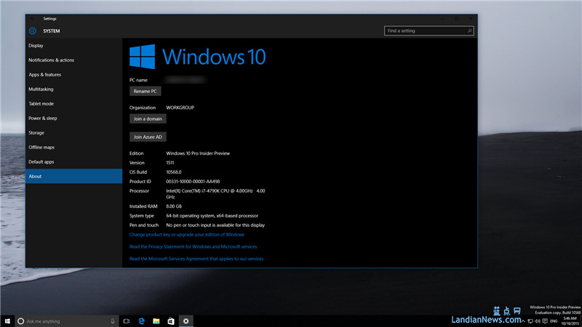Open Action Center notifications icon

[x=545, y=321]
